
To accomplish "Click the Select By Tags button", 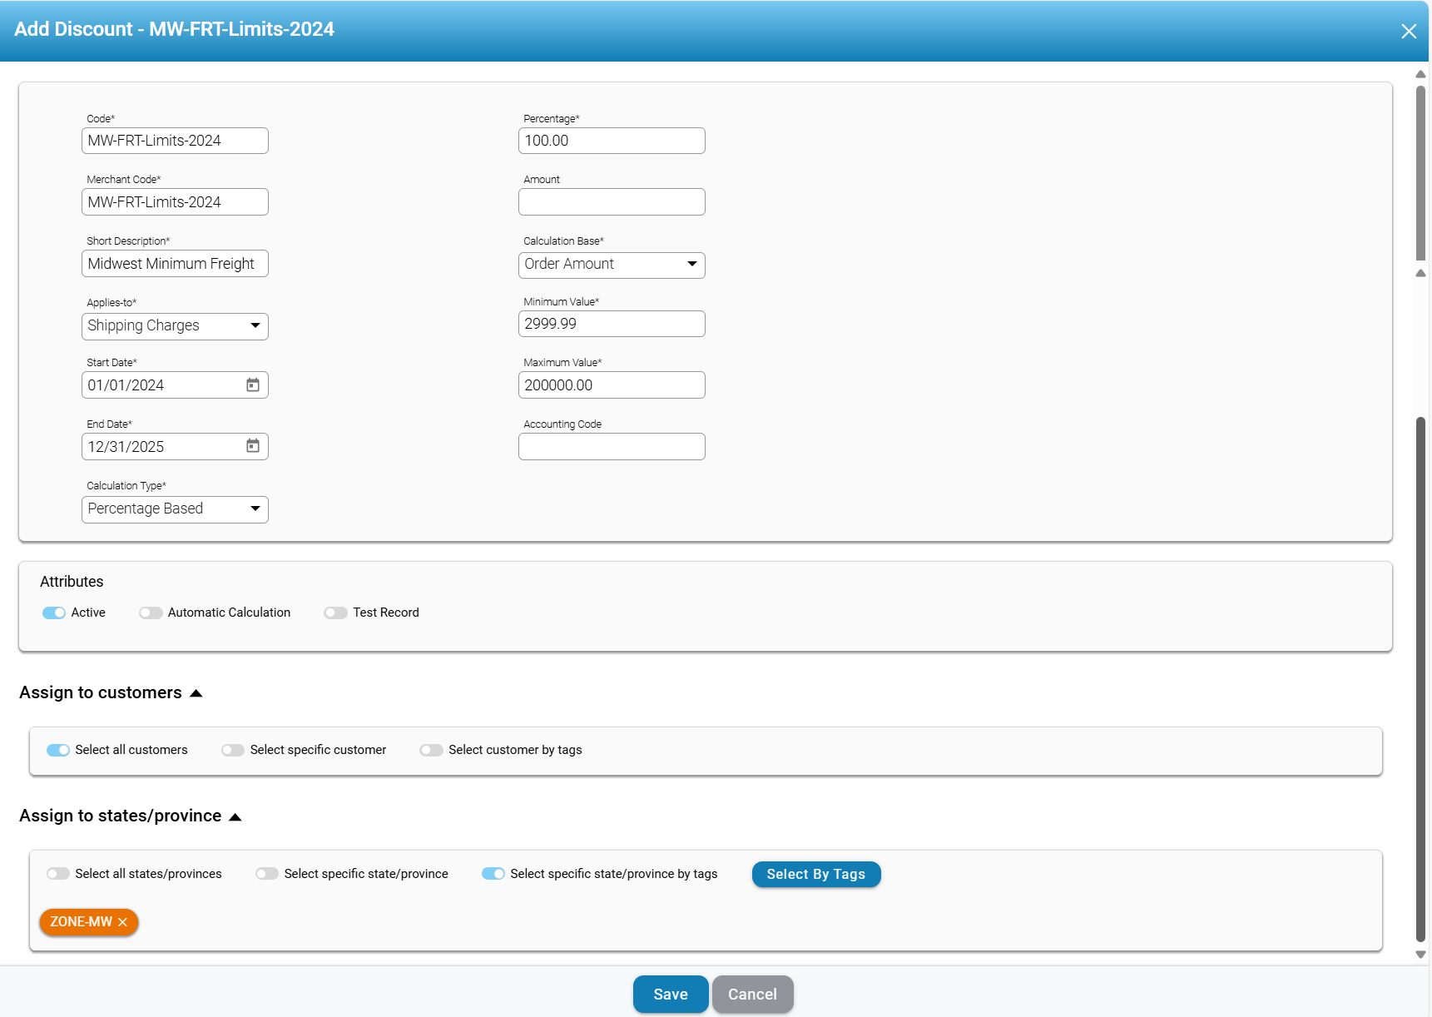I will pos(815,874).
